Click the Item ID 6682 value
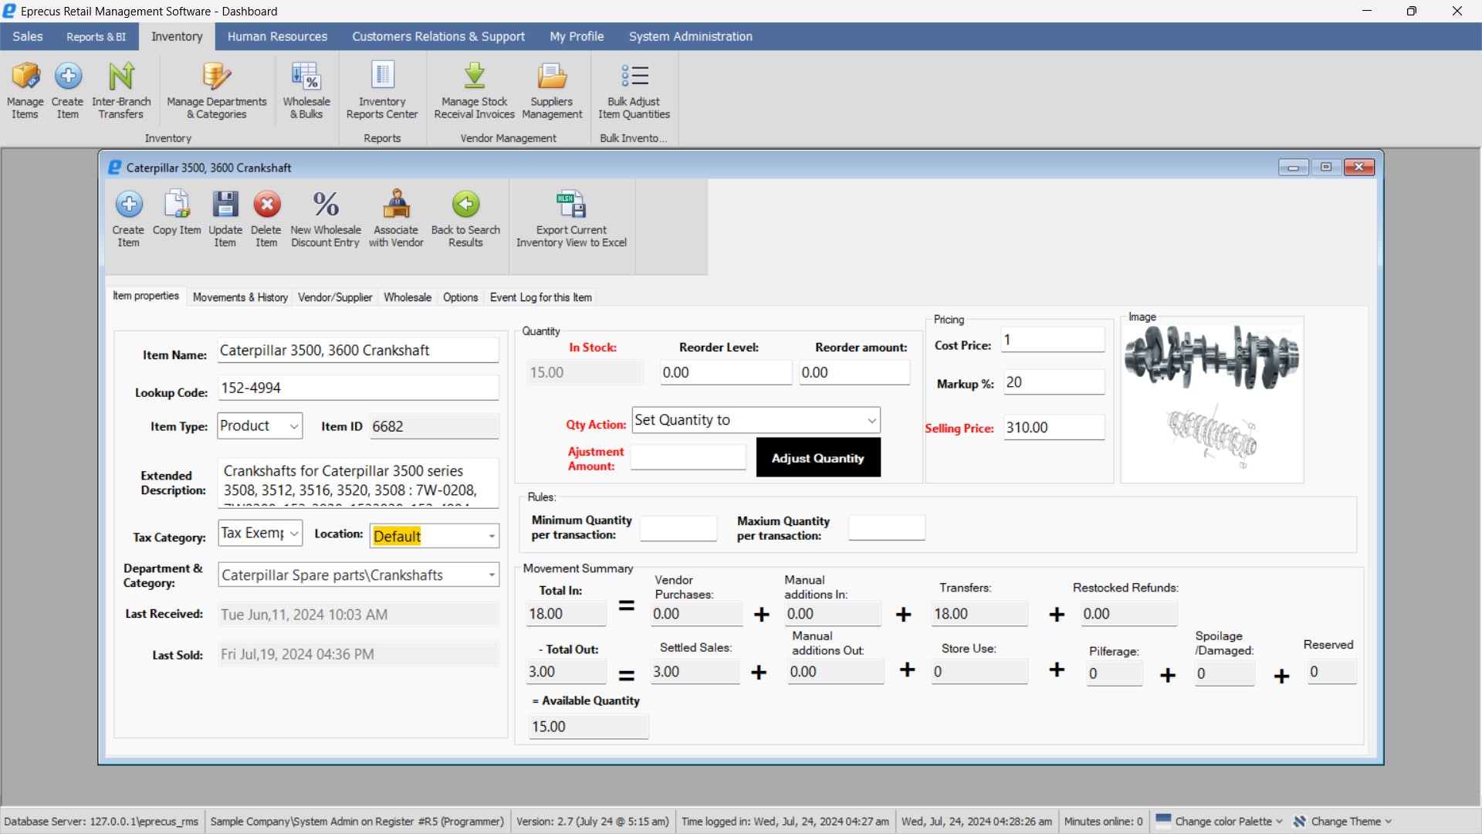The image size is (1482, 834). [x=435, y=426]
